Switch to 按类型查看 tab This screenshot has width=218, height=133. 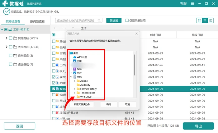point(37,21)
